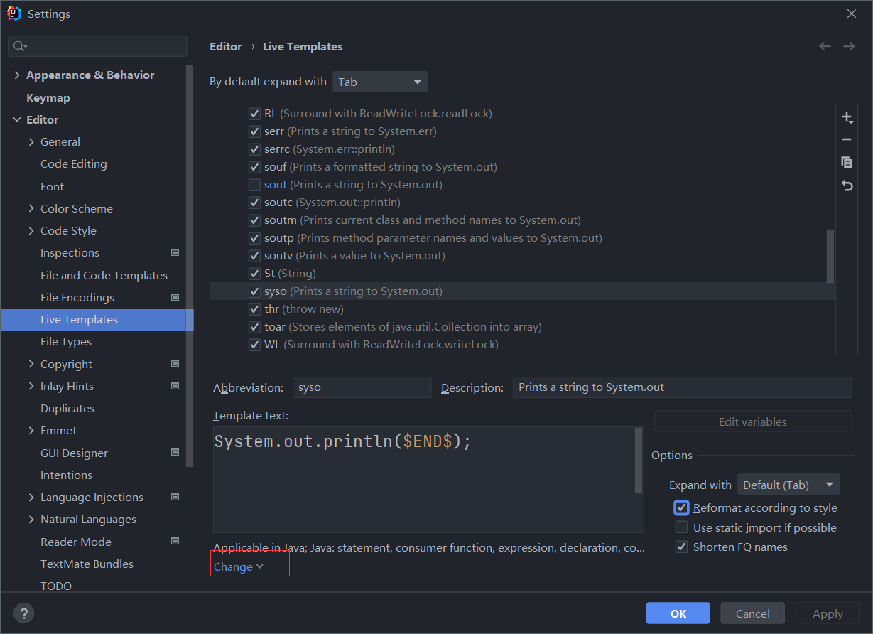Select File Types in the settings tree
873x634 pixels.
tap(66, 342)
